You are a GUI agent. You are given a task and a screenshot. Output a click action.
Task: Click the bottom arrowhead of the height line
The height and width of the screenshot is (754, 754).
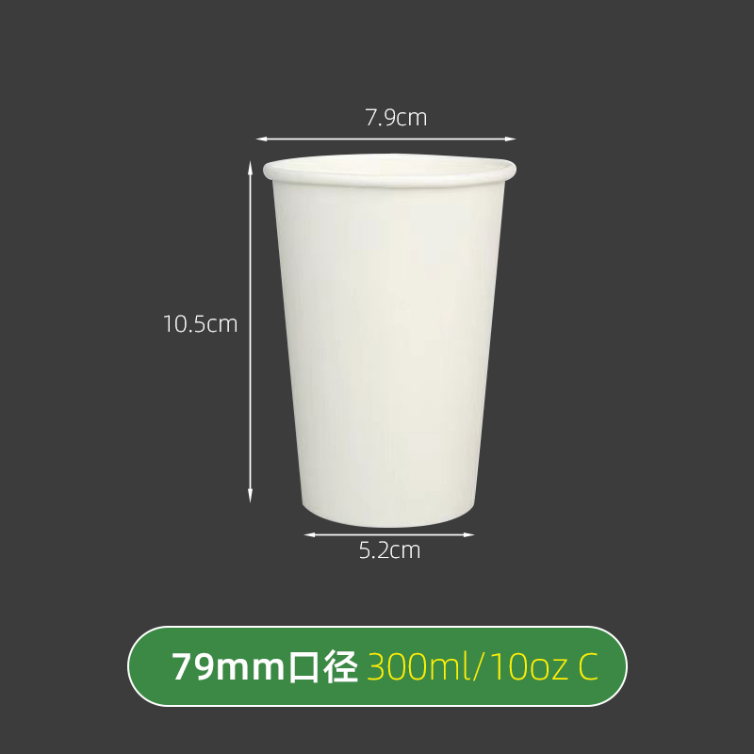click(250, 497)
